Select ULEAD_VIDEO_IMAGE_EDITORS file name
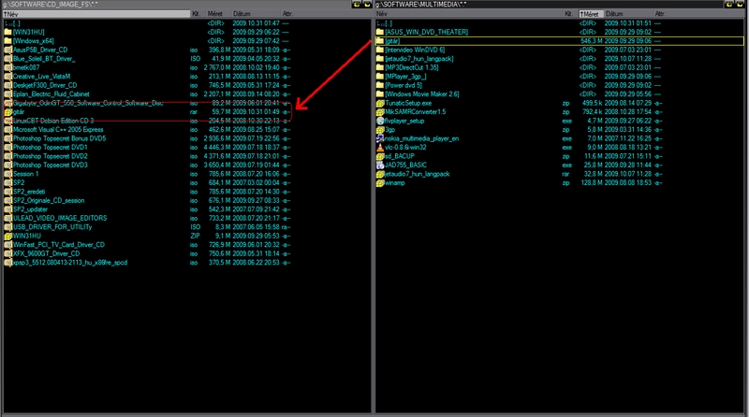The width and height of the screenshot is (749, 417). [60, 218]
